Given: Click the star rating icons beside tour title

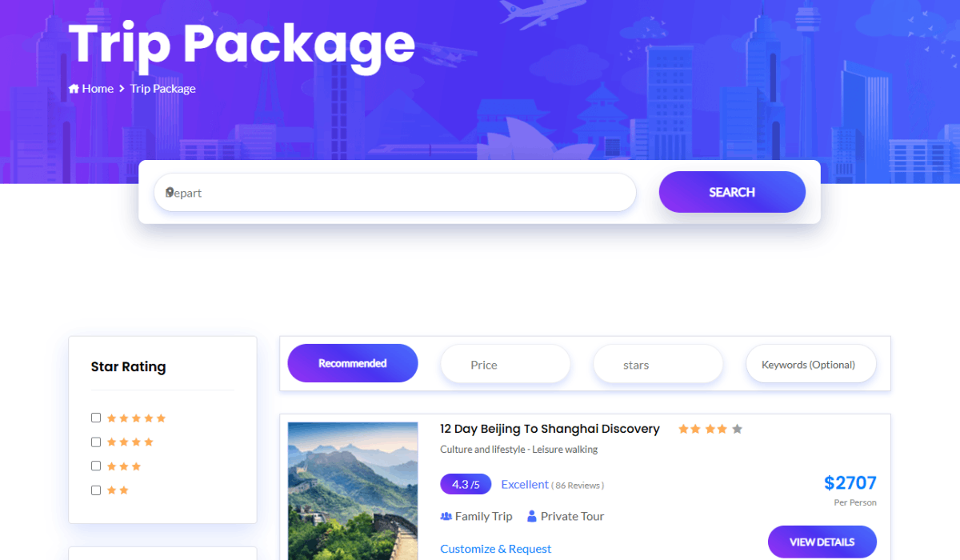Looking at the screenshot, I should click(x=710, y=430).
